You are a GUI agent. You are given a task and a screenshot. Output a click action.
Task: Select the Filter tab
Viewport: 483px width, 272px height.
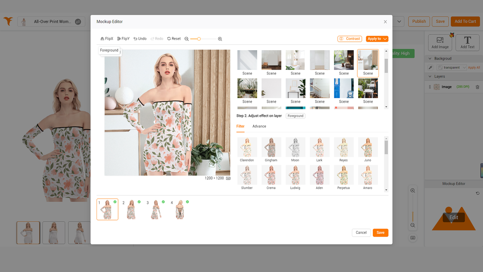(x=240, y=126)
